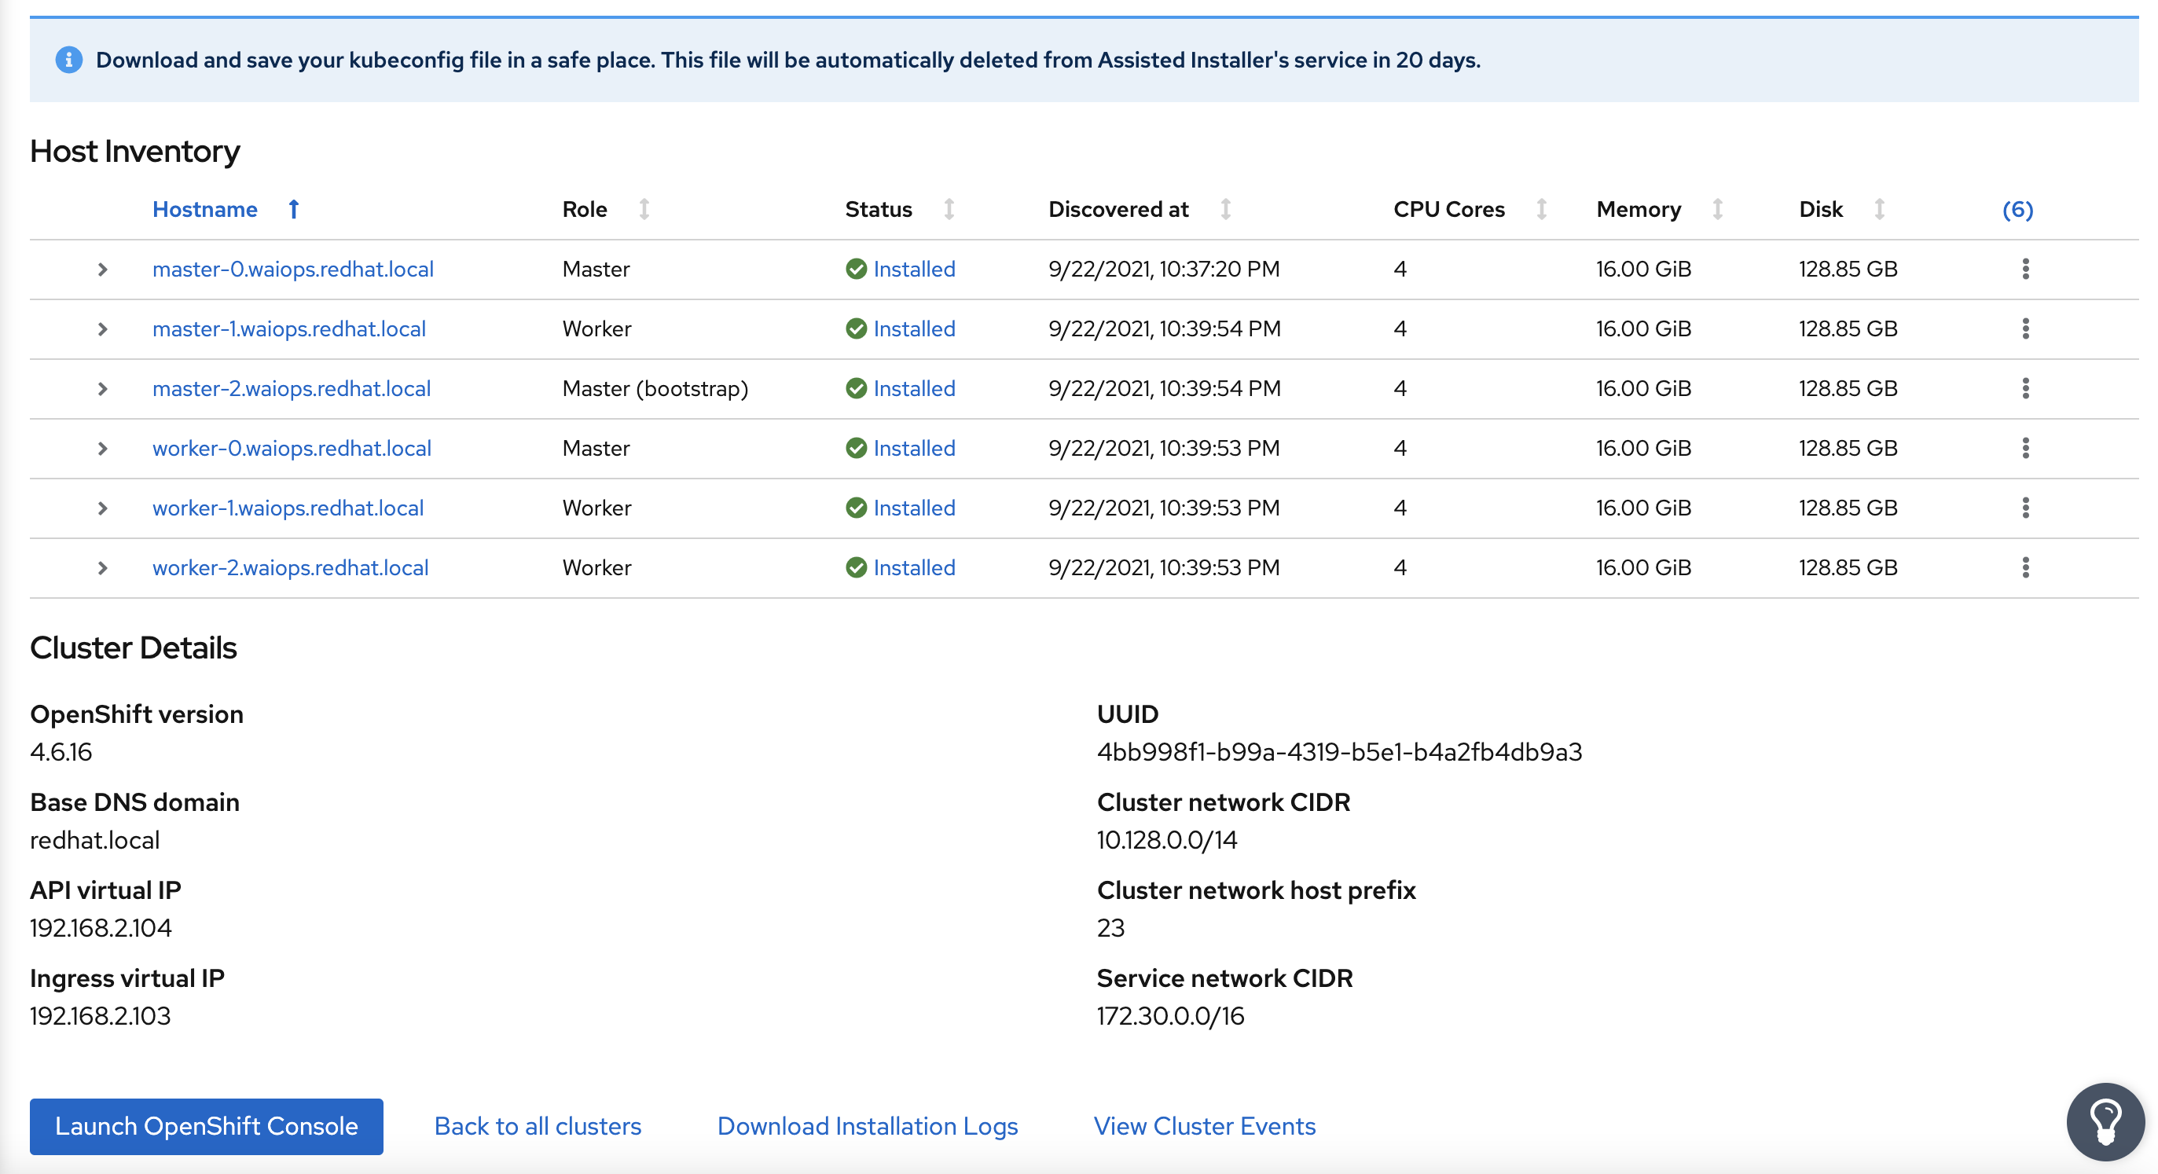
Task: Click the info icon in the kubeconfig alert
Action: click(68, 60)
